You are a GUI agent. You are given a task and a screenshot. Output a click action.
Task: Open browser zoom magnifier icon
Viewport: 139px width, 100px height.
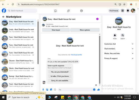116,4
